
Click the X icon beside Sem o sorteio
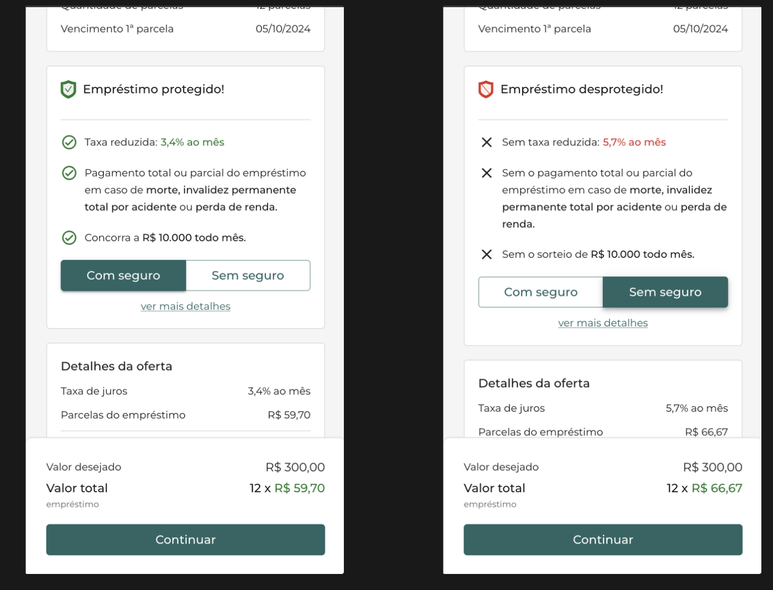point(487,255)
